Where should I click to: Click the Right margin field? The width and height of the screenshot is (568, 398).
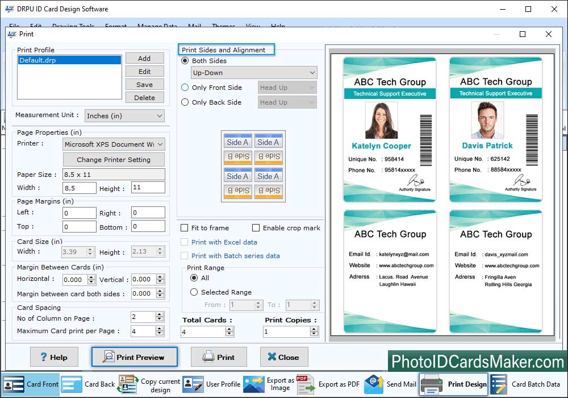[148, 213]
